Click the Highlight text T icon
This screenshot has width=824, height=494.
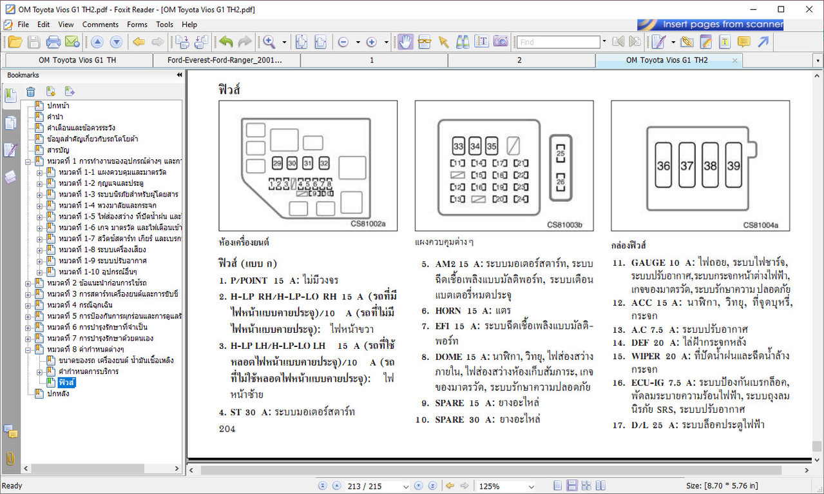(x=725, y=42)
